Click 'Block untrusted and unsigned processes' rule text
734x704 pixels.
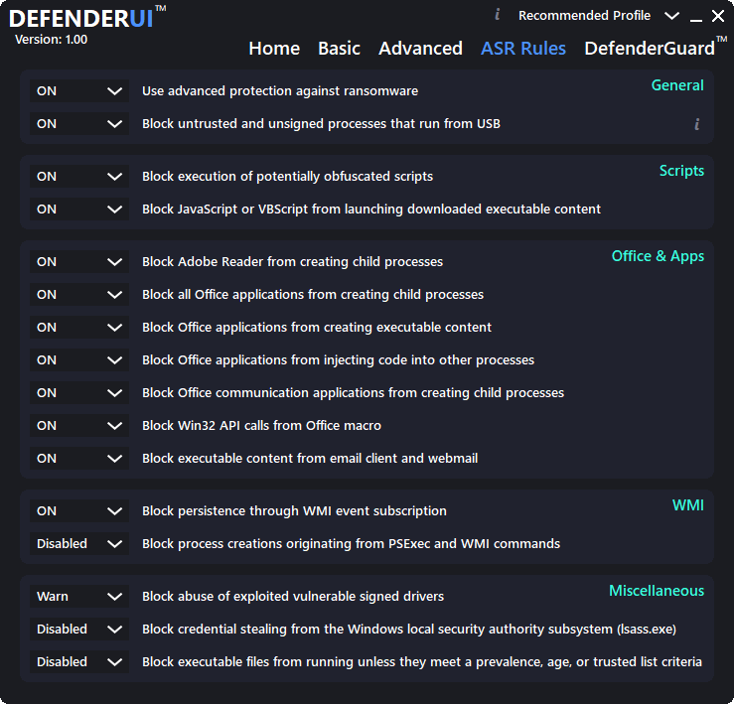pyautogui.click(x=321, y=123)
